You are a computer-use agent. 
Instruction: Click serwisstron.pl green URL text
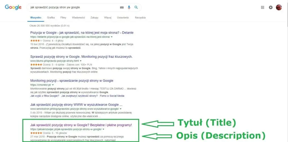(75, 109)
